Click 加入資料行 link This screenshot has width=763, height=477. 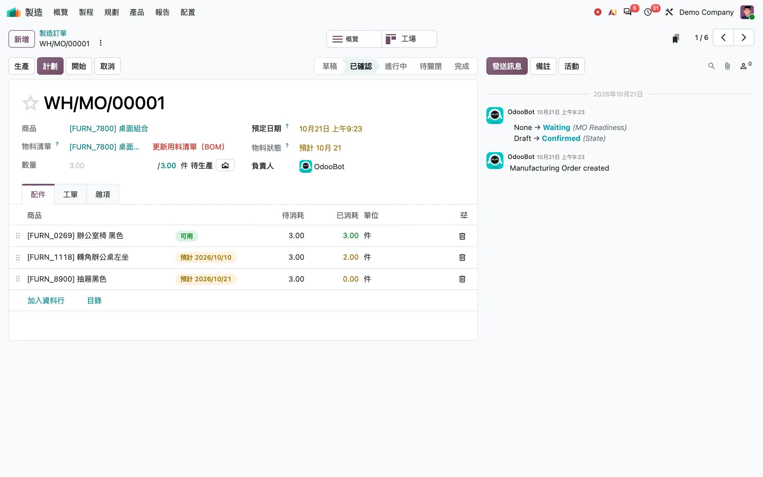coord(46,301)
